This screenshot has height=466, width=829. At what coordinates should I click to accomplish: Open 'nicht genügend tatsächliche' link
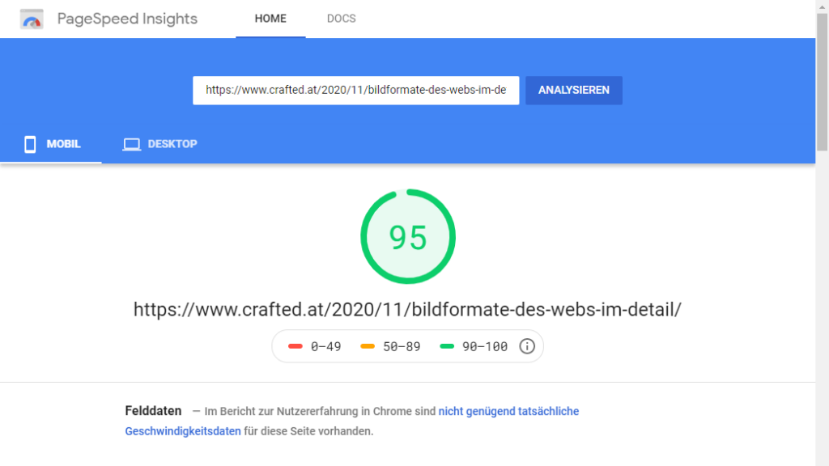click(x=508, y=411)
